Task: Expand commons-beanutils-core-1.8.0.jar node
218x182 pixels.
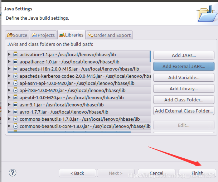Action: (x=9, y=126)
